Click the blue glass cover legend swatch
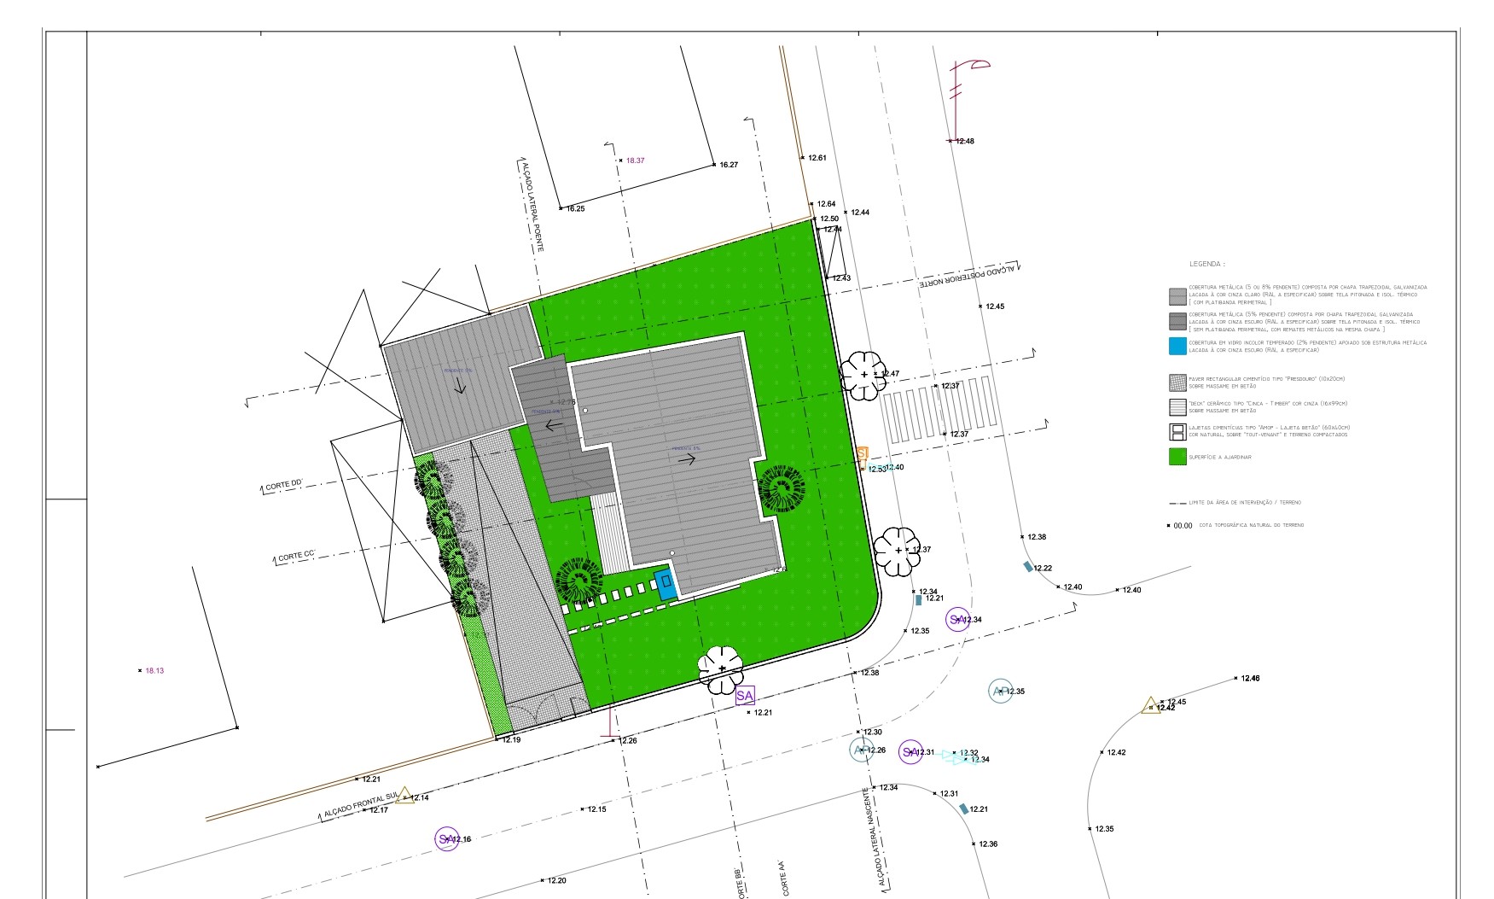 (1177, 346)
